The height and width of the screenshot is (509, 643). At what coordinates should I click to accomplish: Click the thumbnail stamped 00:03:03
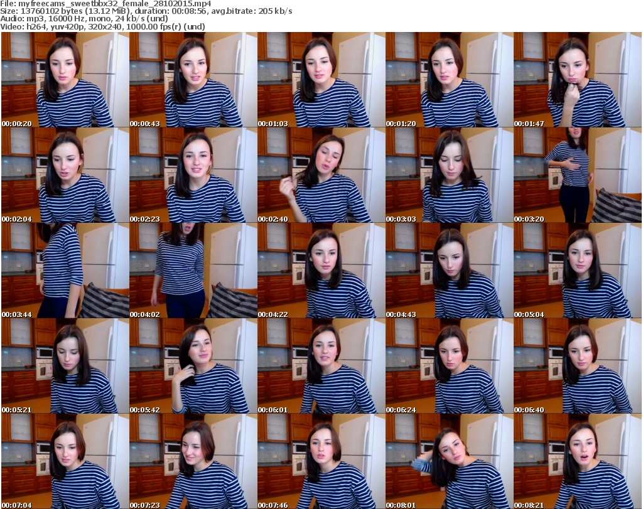pyautogui.click(x=449, y=175)
